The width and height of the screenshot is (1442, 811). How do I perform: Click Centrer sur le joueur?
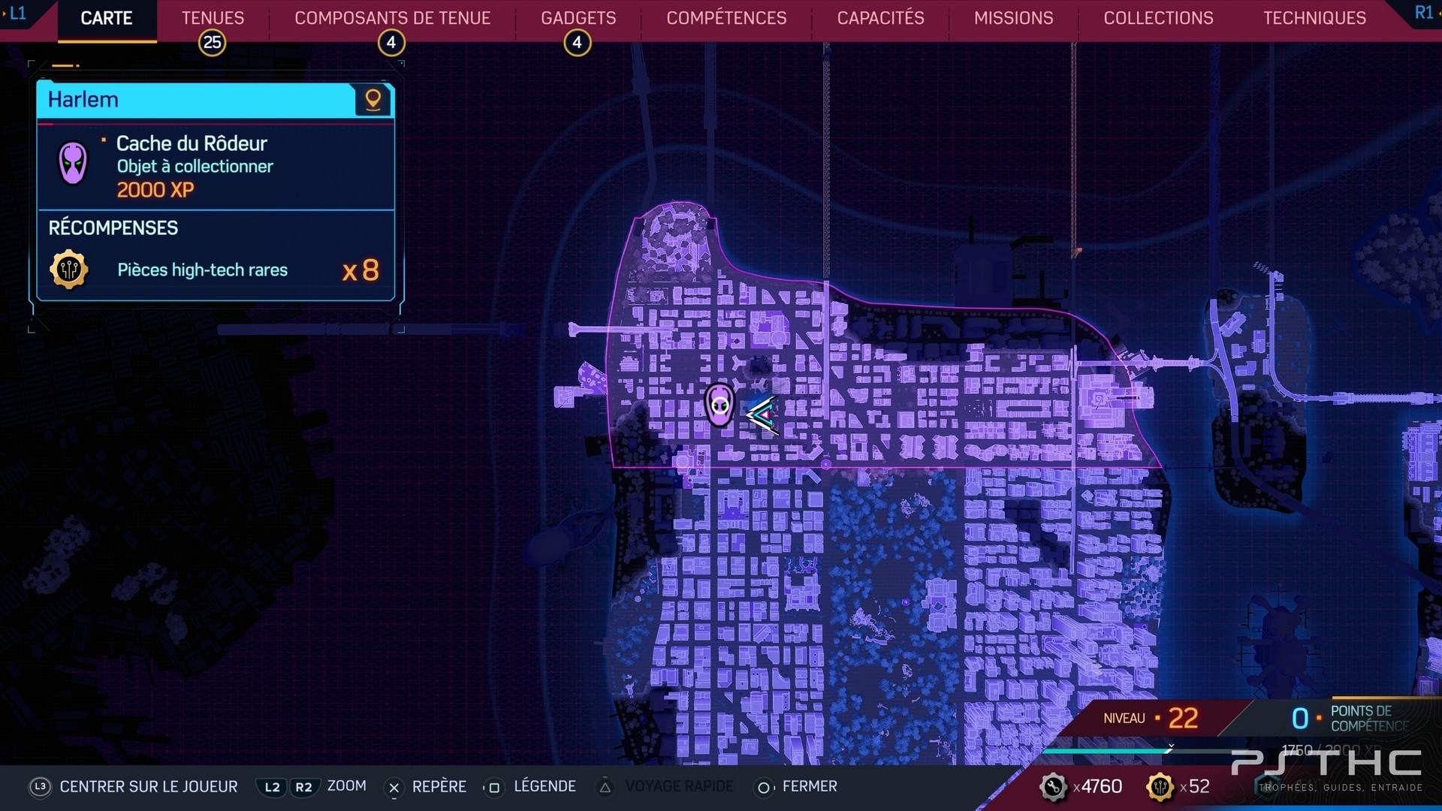coord(149,786)
